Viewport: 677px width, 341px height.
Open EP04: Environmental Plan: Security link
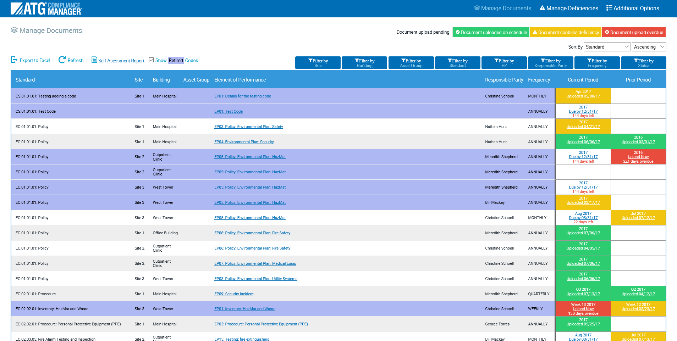point(244,142)
